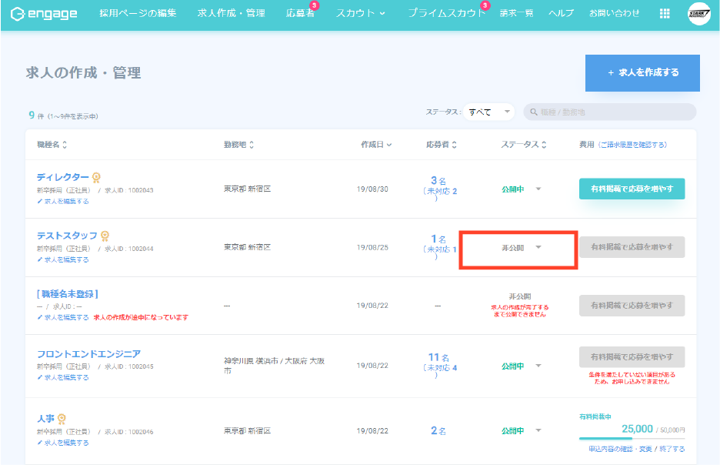Click the award badge next to 人事

(62, 419)
